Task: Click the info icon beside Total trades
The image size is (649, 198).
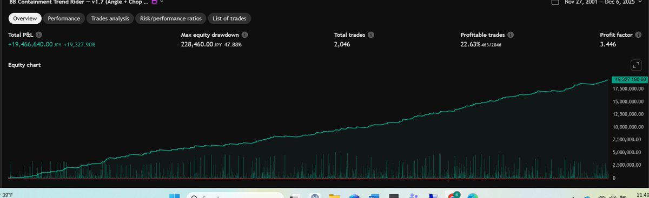Action: [371, 35]
